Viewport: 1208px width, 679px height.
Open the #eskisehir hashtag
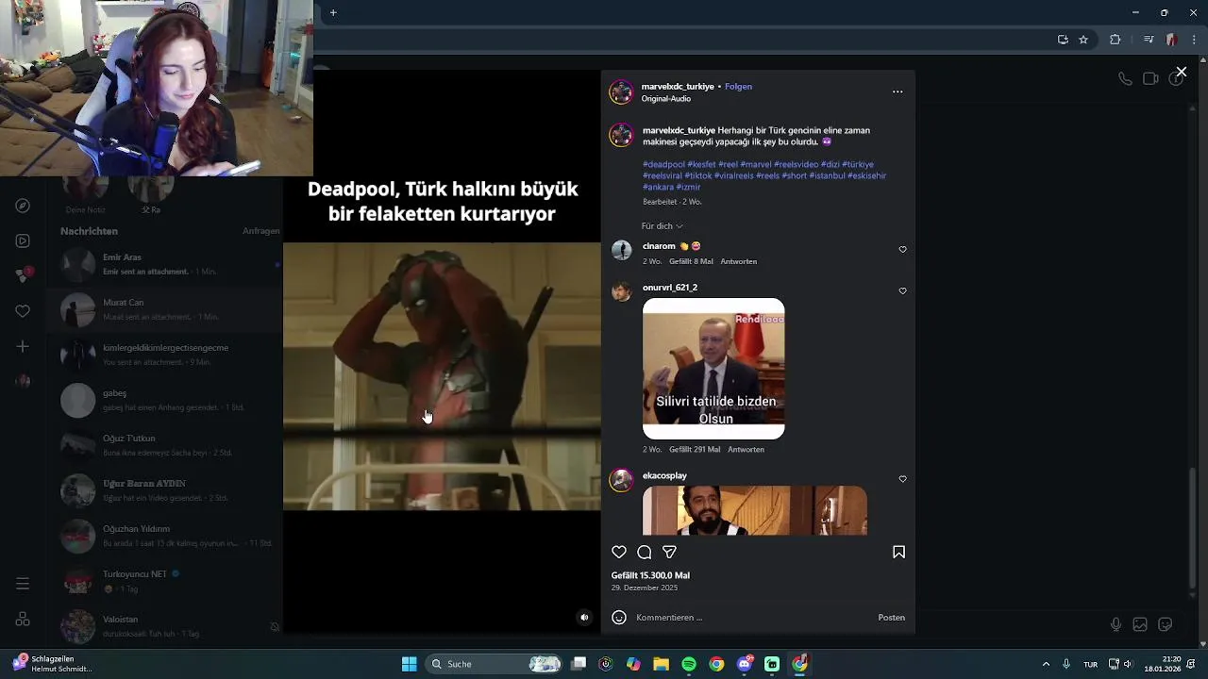tap(866, 175)
